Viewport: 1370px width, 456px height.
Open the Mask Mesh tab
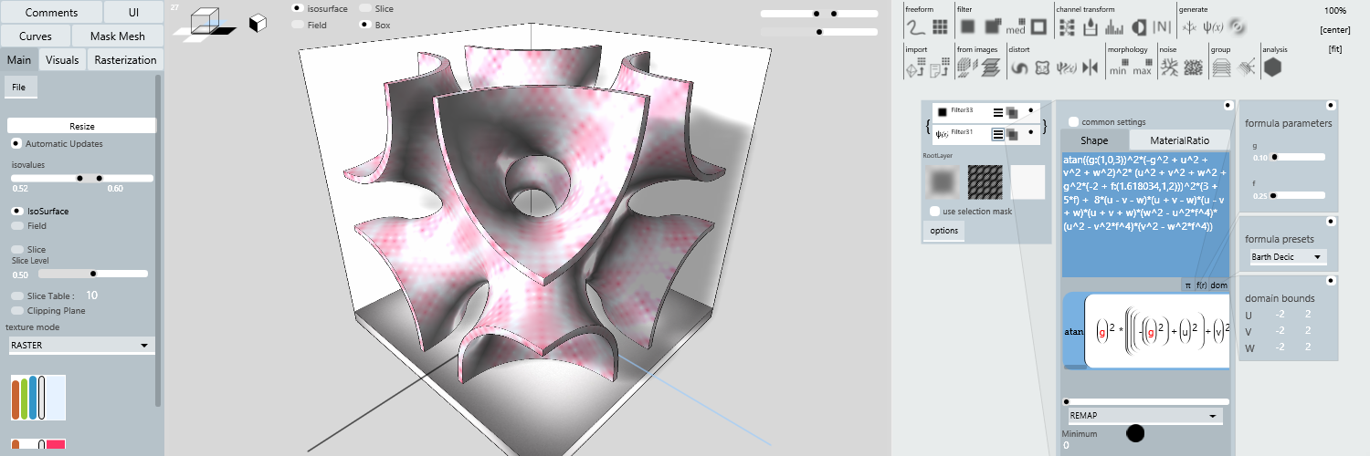point(117,36)
